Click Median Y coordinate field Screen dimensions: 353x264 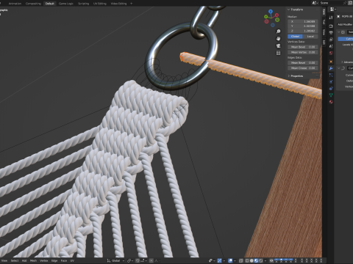(x=303, y=26)
